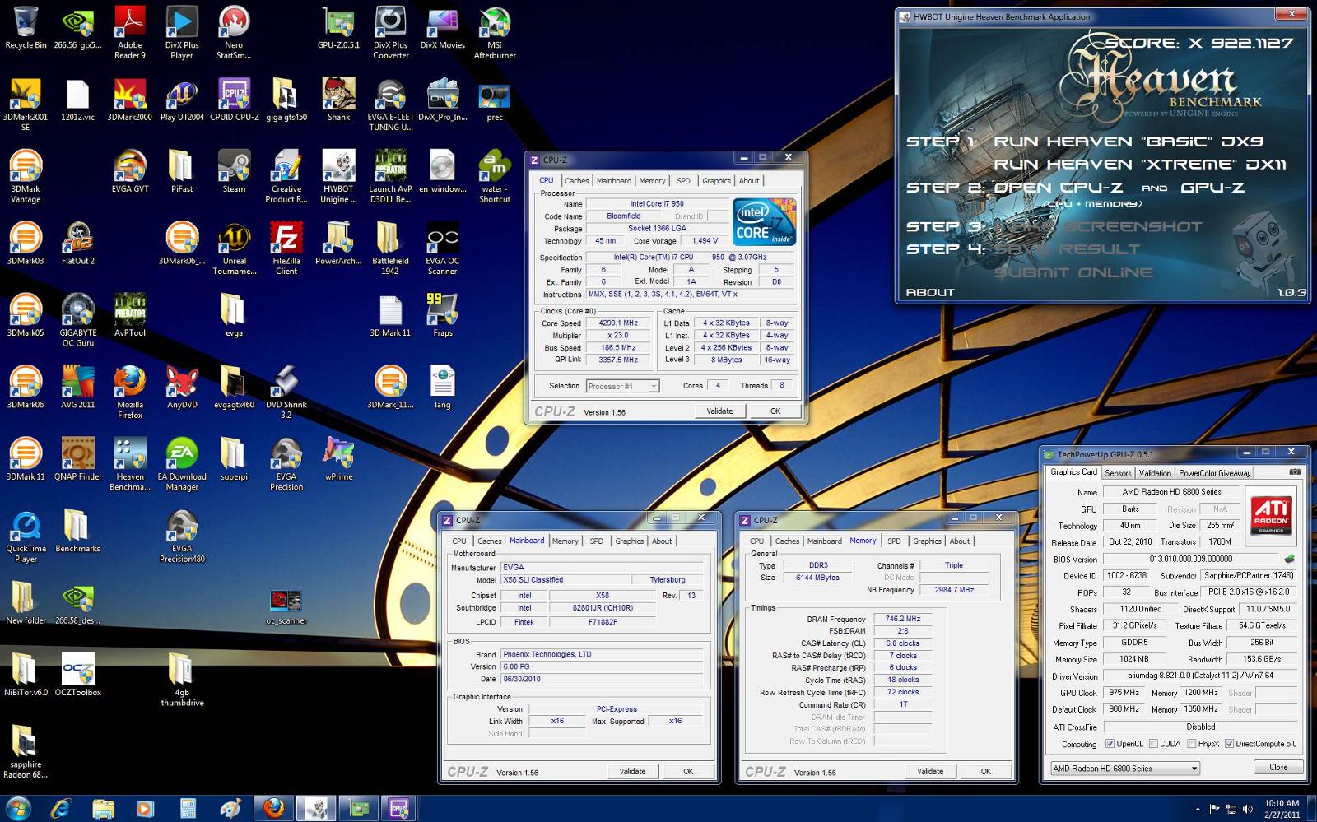This screenshot has height=822, width=1317.
Task: Toggle the DirectCompute 5.0 checkbox
Action: 1229,744
